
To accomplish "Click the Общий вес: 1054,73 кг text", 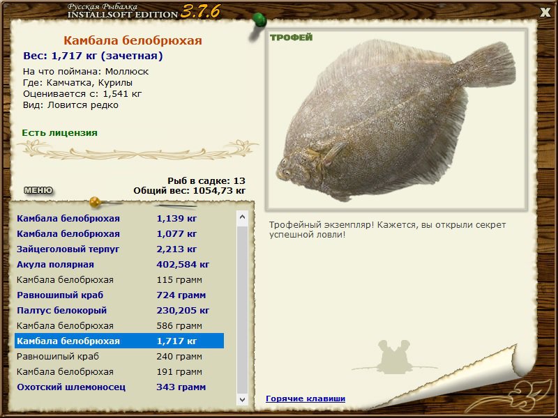I will pyautogui.click(x=189, y=190).
